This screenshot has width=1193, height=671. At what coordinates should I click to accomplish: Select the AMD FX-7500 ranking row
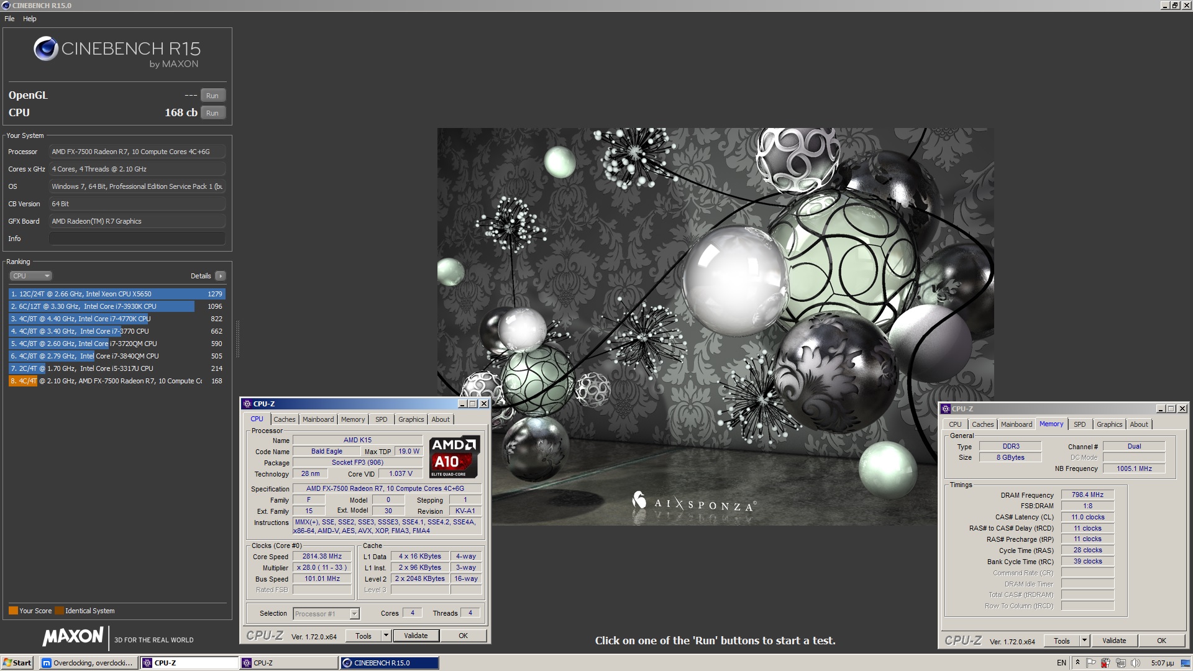(x=117, y=381)
